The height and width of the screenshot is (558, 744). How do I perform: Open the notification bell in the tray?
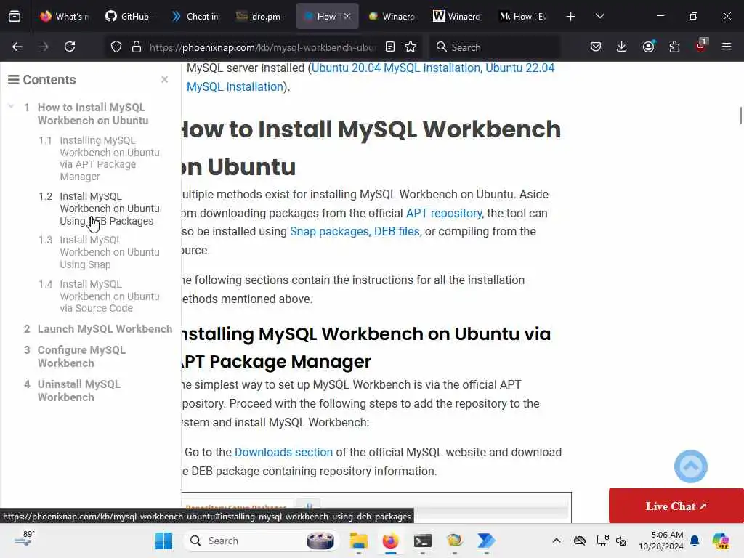(x=695, y=541)
